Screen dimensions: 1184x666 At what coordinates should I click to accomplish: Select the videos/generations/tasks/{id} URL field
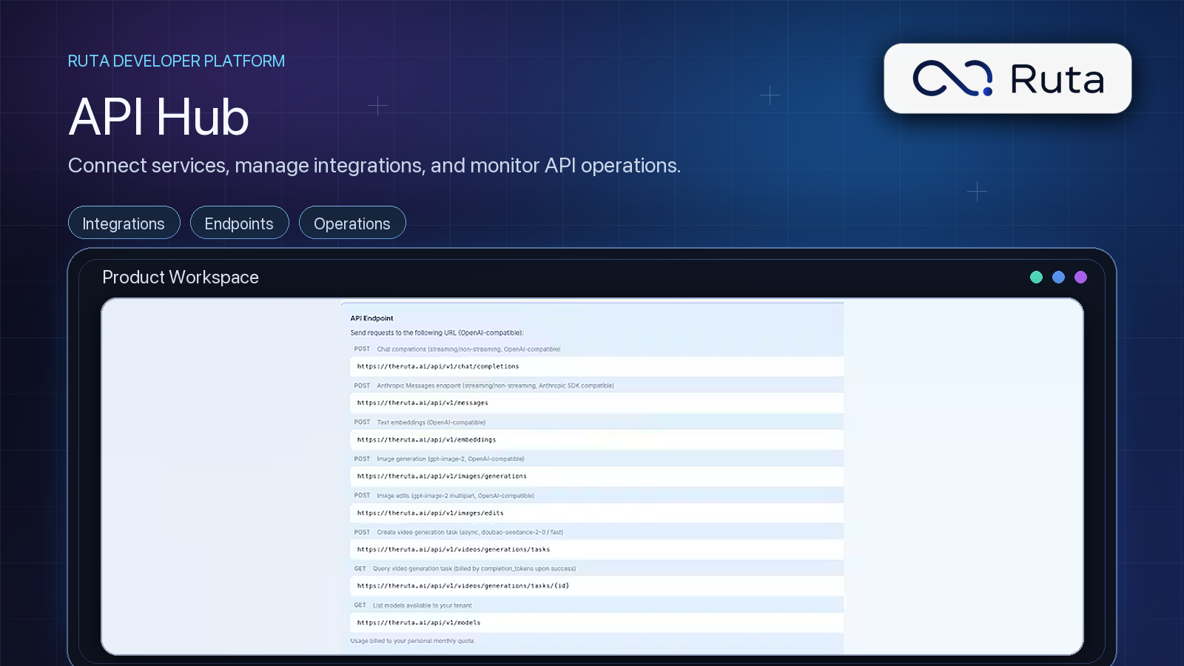(x=596, y=585)
